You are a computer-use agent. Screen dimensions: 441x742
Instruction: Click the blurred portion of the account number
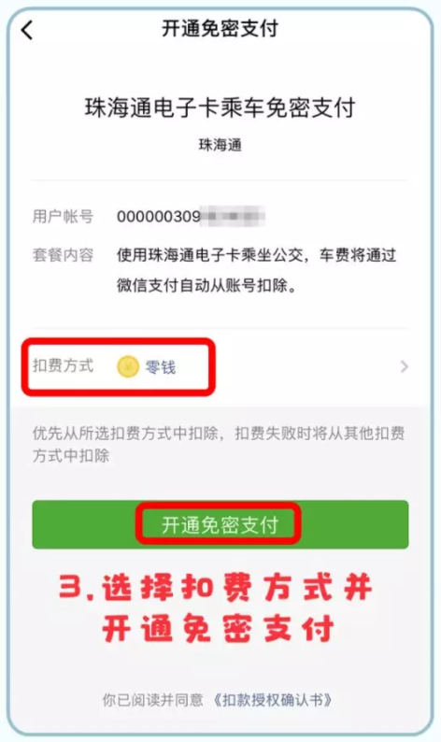coord(233,217)
